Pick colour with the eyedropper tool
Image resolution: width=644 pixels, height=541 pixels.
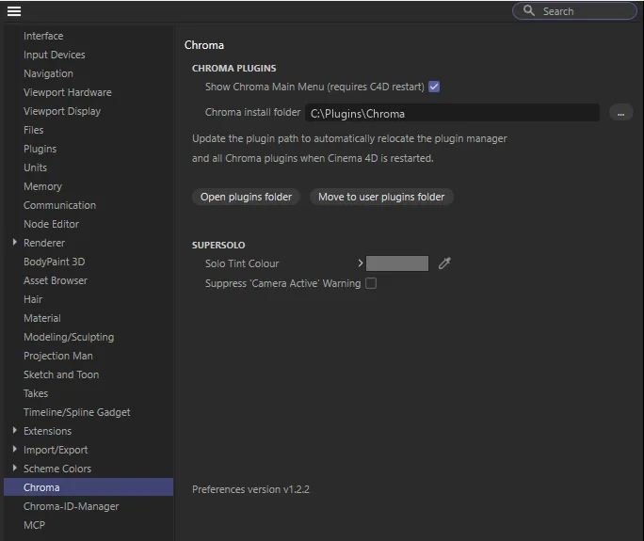point(444,263)
